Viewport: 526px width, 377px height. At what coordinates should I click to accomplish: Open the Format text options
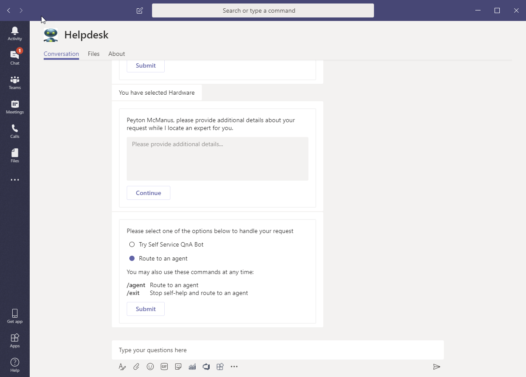coord(122,367)
